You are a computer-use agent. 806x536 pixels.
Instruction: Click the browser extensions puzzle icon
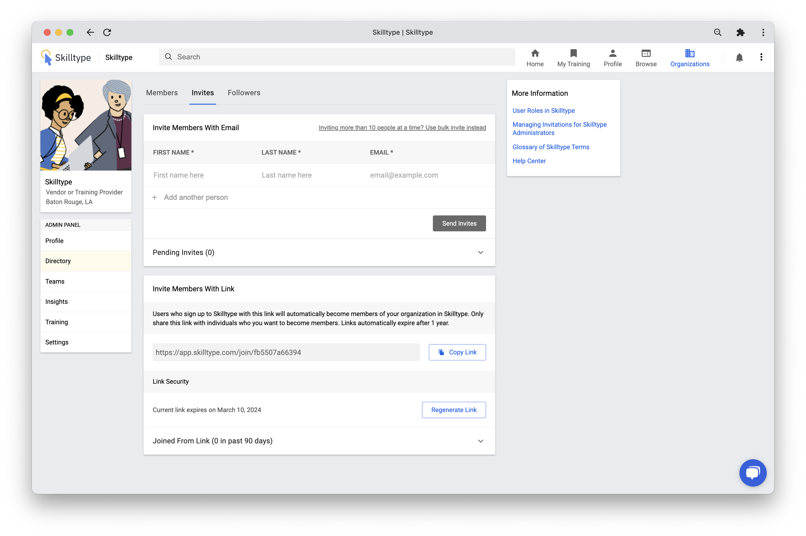[x=740, y=32]
